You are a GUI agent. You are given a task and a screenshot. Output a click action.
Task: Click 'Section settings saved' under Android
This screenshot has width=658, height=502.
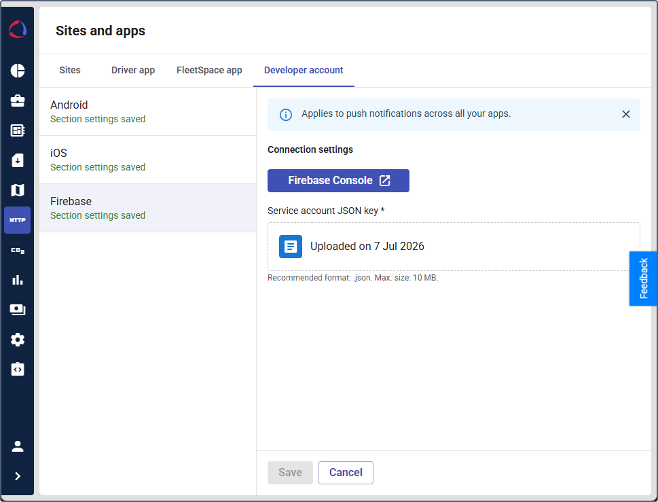tap(98, 119)
